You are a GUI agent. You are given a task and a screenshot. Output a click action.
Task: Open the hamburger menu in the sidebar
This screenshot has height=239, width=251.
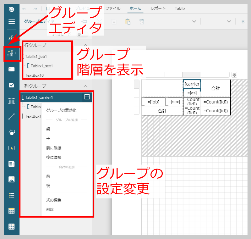[12, 21]
